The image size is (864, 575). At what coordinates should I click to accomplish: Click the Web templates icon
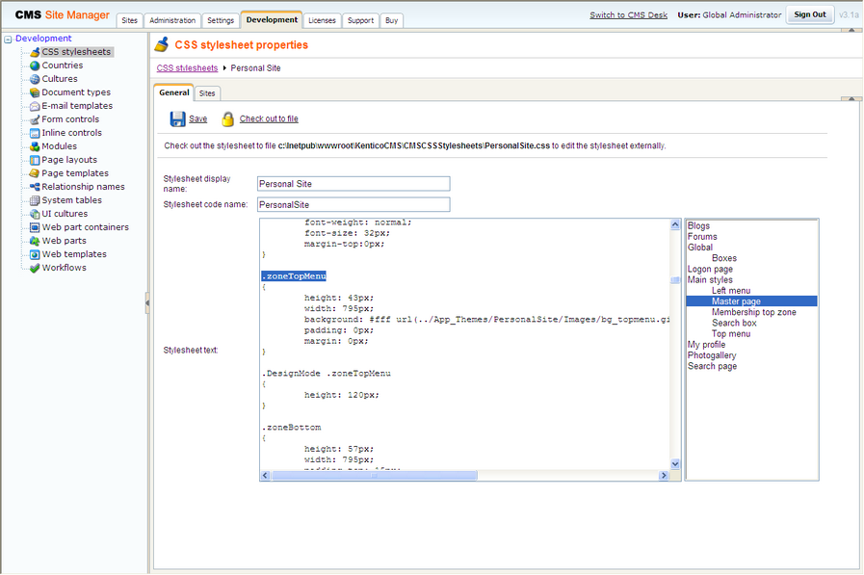(35, 254)
